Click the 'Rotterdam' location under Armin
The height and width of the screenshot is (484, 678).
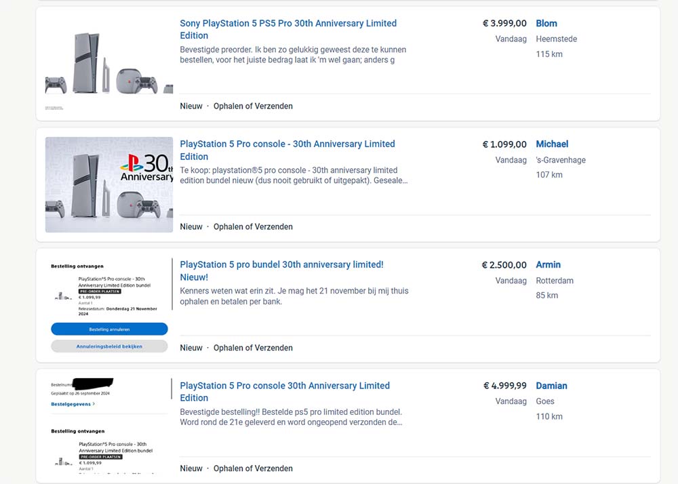pyautogui.click(x=554, y=280)
